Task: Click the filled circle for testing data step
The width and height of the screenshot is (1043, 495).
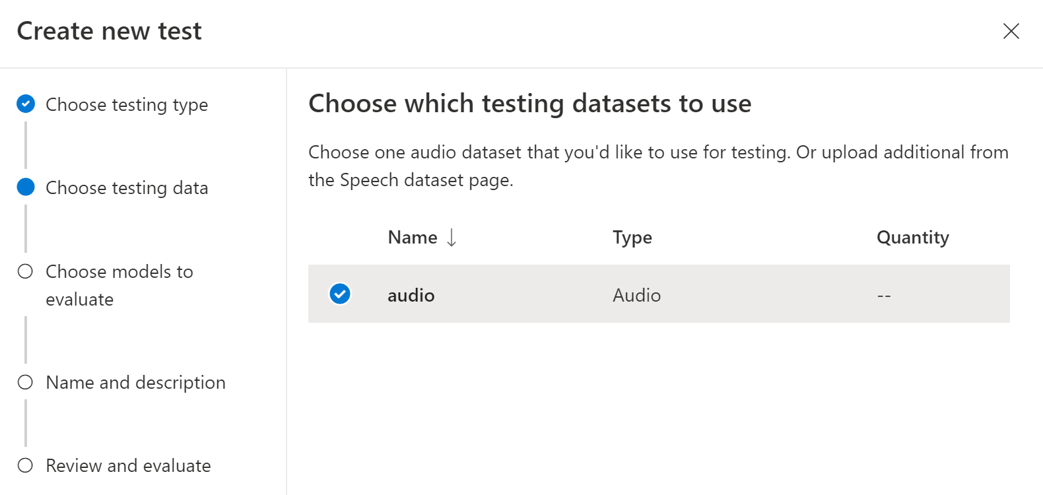Action: click(x=26, y=187)
